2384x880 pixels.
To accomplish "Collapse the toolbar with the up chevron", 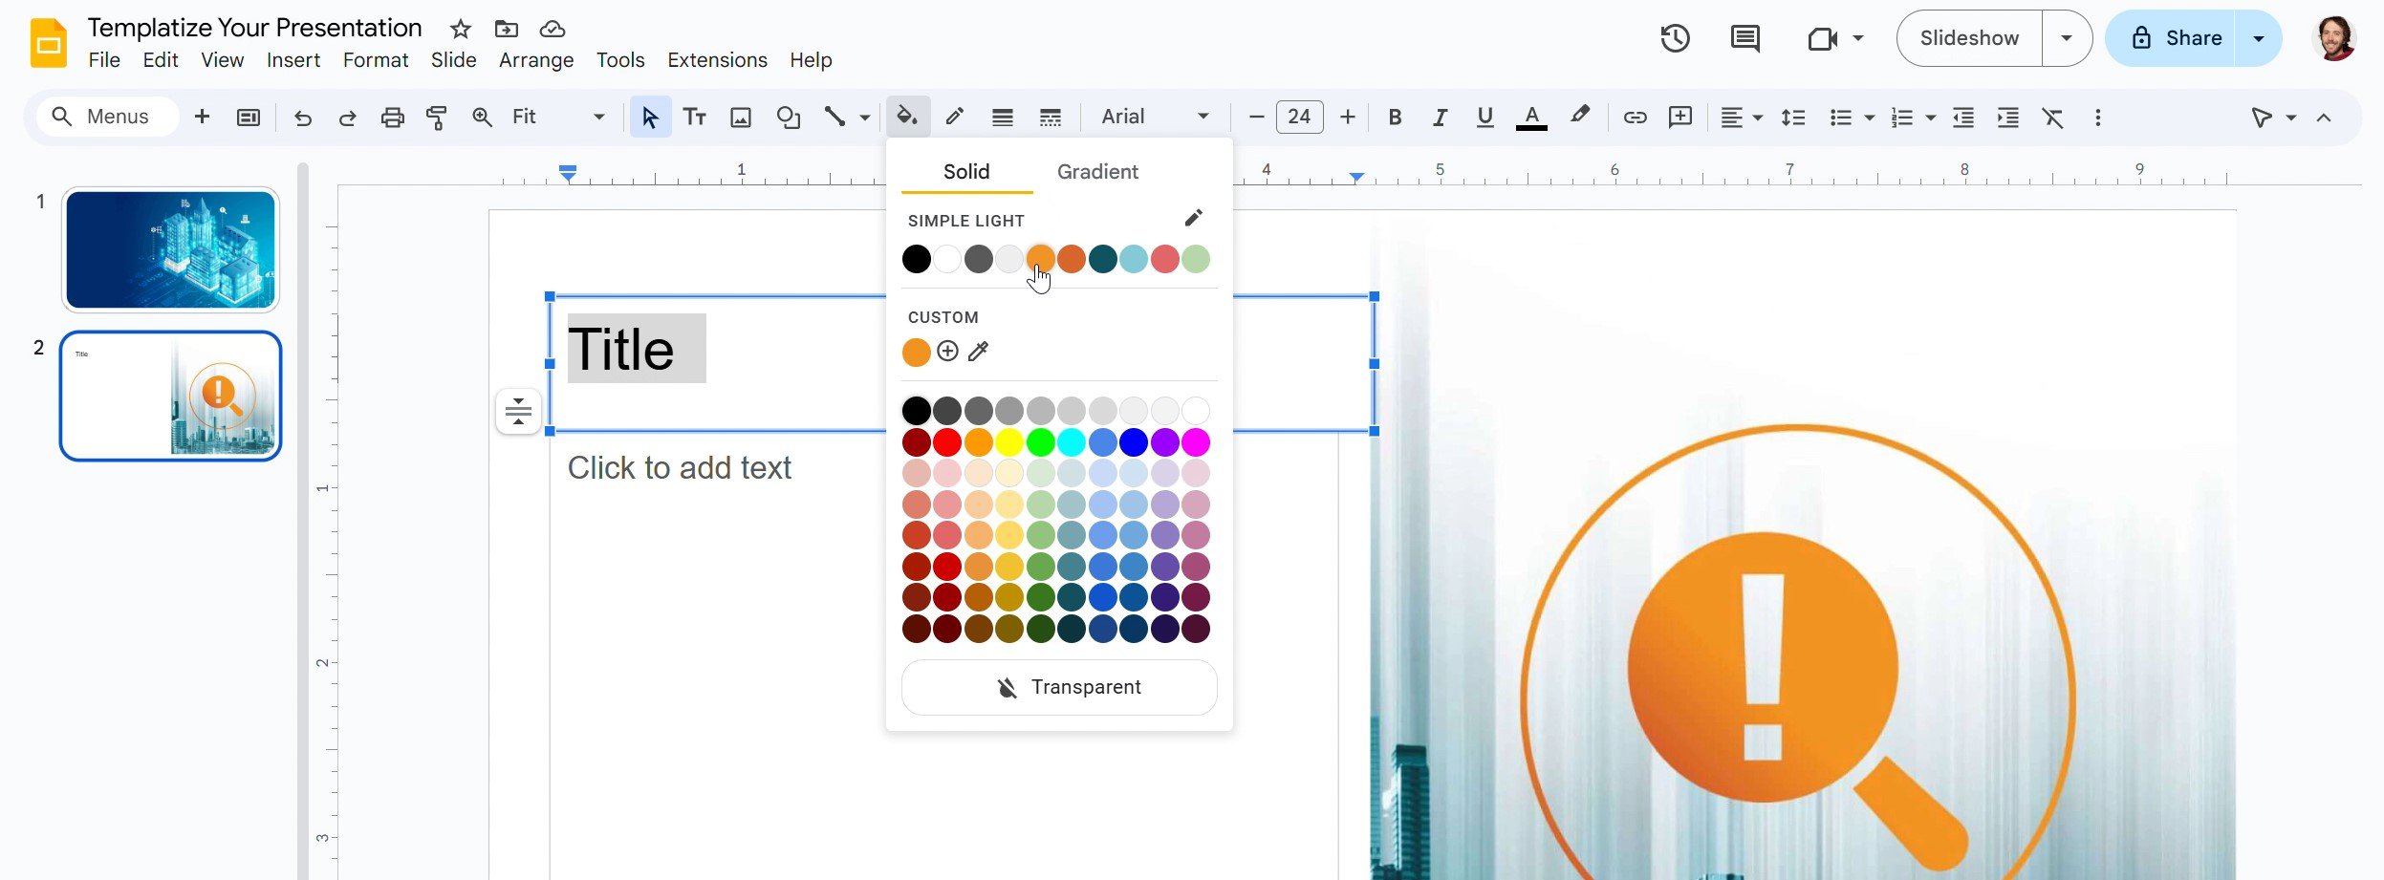I will tap(2324, 117).
